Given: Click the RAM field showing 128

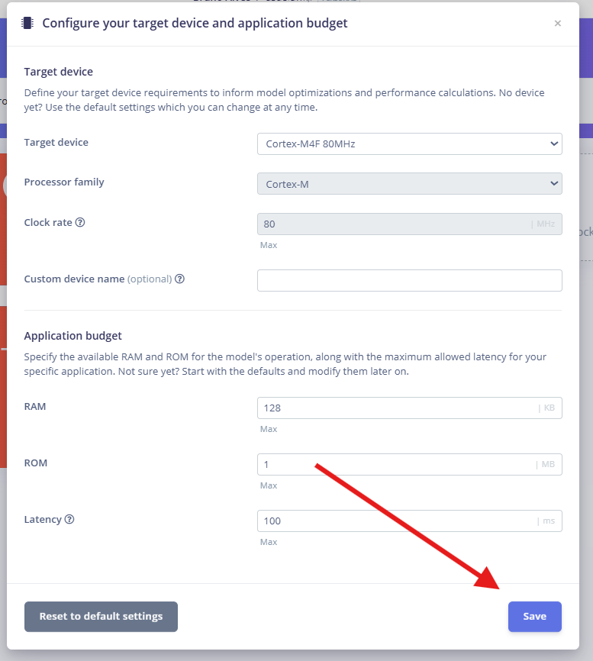Looking at the screenshot, I should pyautogui.click(x=409, y=408).
